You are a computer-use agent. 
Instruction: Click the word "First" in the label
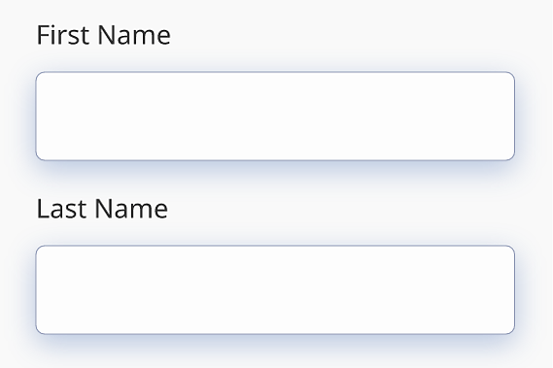[x=63, y=35]
